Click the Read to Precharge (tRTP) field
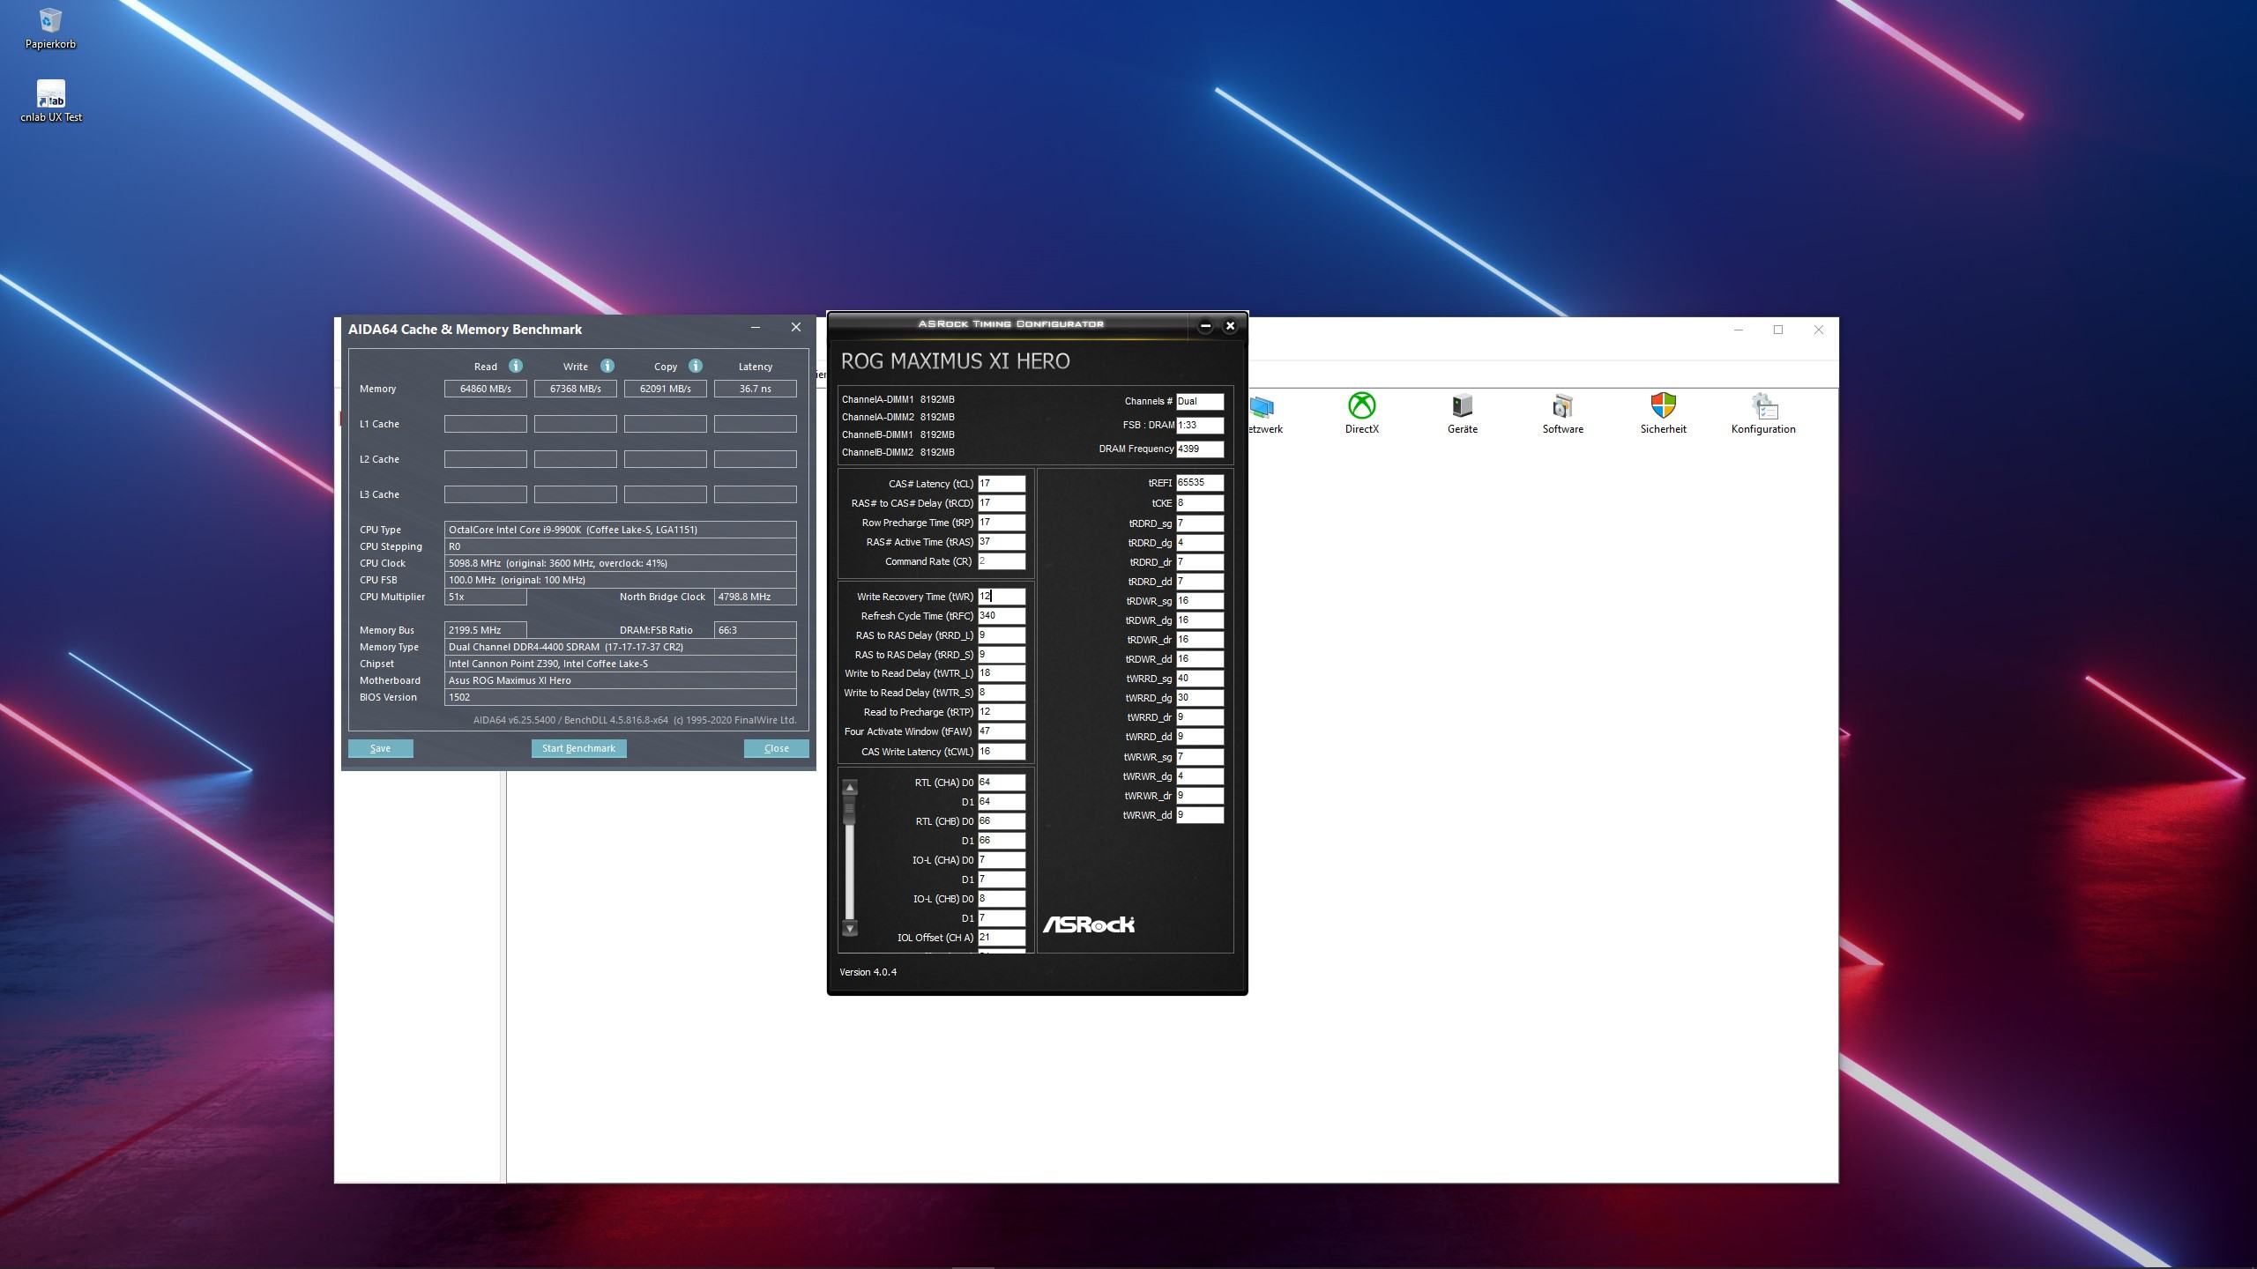The image size is (2257, 1269). coord(1002,712)
